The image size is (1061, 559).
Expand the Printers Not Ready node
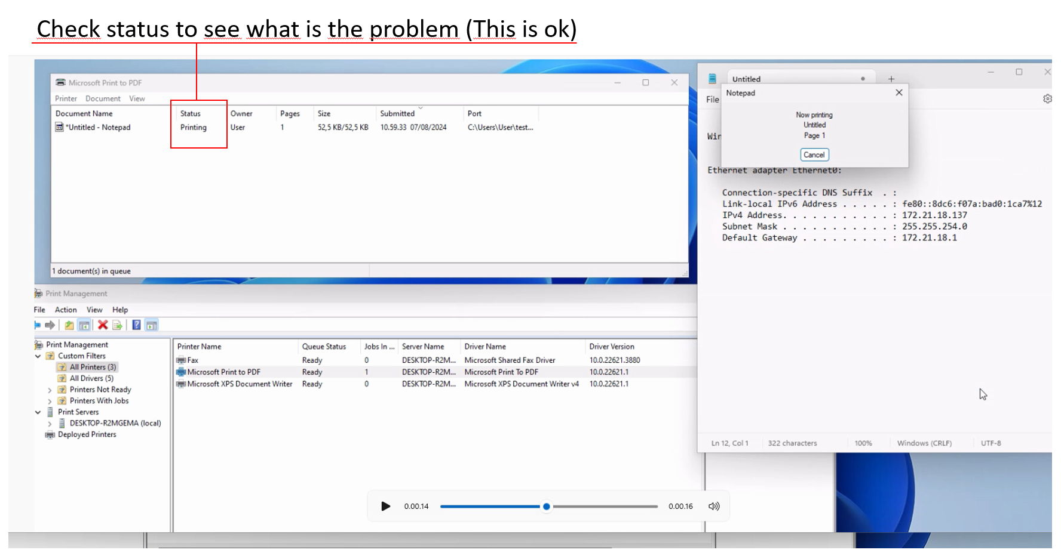click(50, 390)
